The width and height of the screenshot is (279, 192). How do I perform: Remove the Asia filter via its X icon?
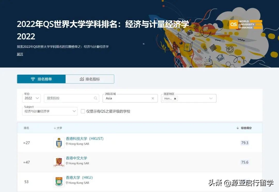(x=153, y=98)
